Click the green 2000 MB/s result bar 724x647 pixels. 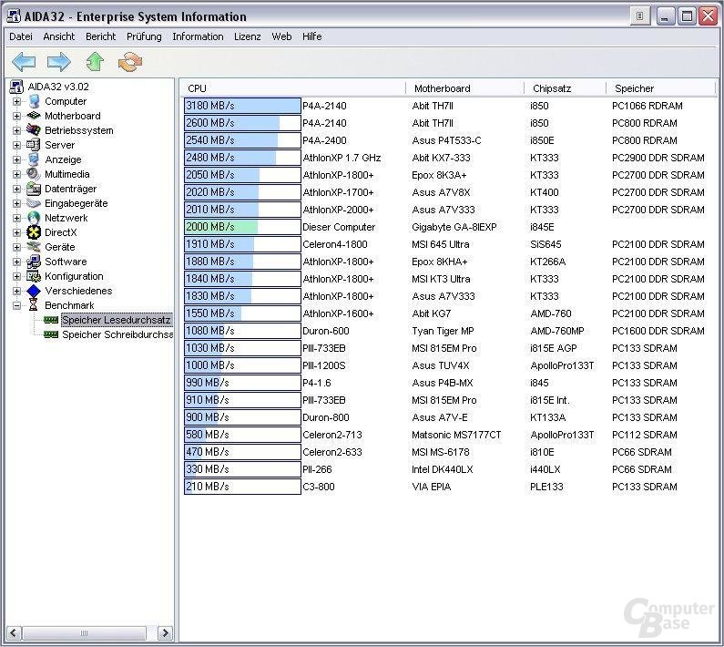click(242, 227)
